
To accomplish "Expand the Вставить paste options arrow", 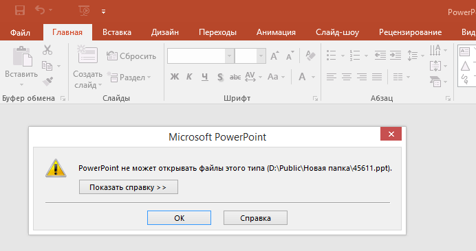I will click(x=21, y=84).
